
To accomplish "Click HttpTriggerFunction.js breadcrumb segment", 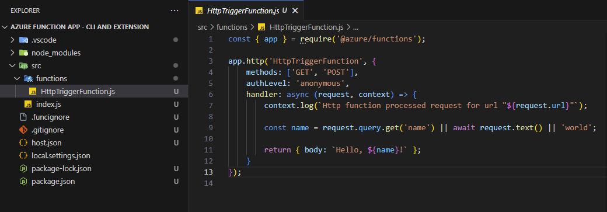I will click(x=306, y=27).
